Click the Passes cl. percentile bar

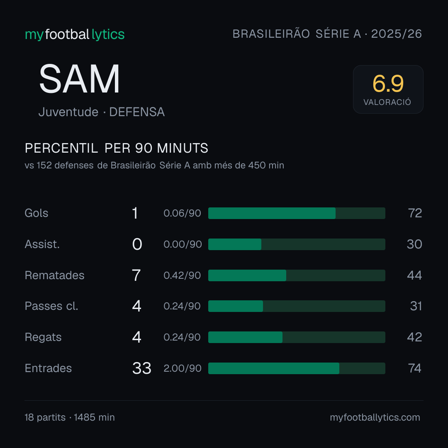(x=297, y=306)
